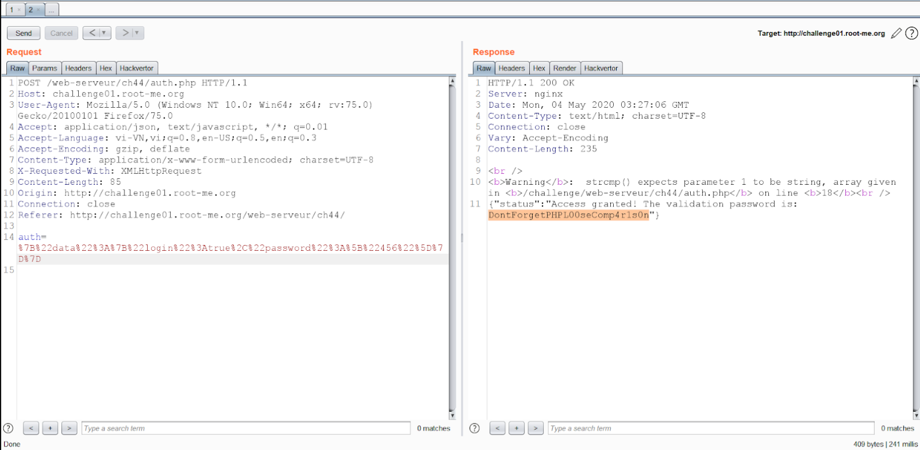Click the Accept-Language header line
920x450 pixels.
point(167,138)
